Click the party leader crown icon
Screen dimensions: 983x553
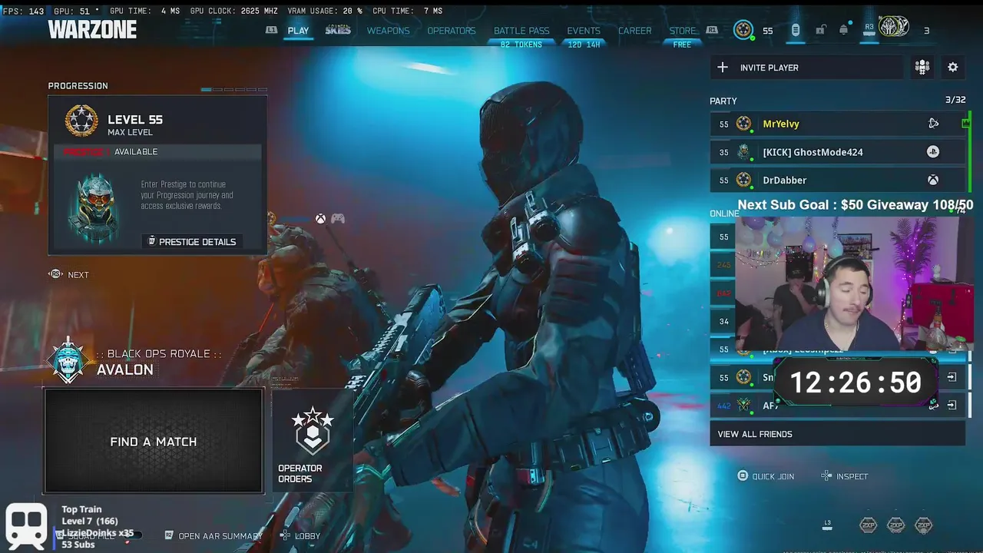tap(966, 123)
